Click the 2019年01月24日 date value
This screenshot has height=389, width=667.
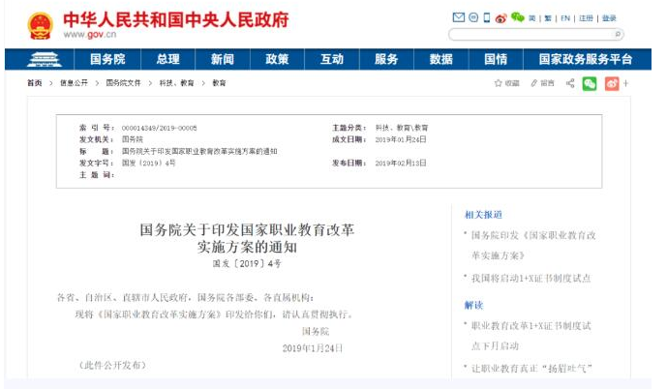coord(401,139)
